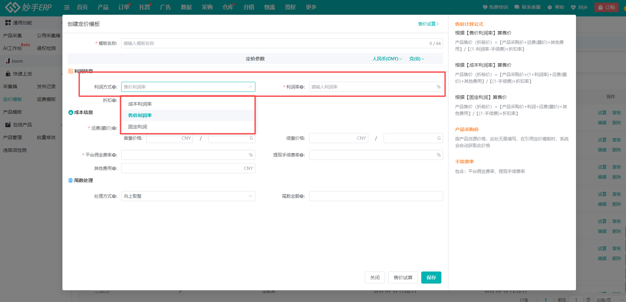This screenshot has width=626, height=302.
Task: Click the help icon beside 利润方式
Action: (114, 87)
